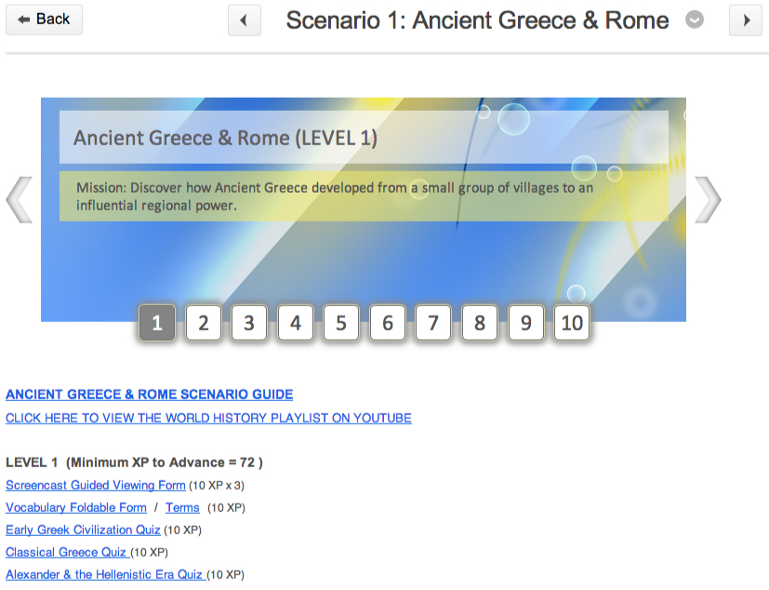Jump to slide 7 in the pager

coord(433,323)
